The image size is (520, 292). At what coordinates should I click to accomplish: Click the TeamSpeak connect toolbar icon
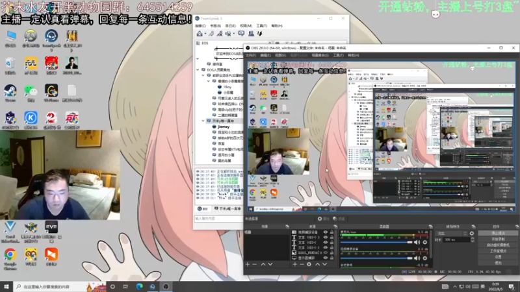click(x=200, y=34)
